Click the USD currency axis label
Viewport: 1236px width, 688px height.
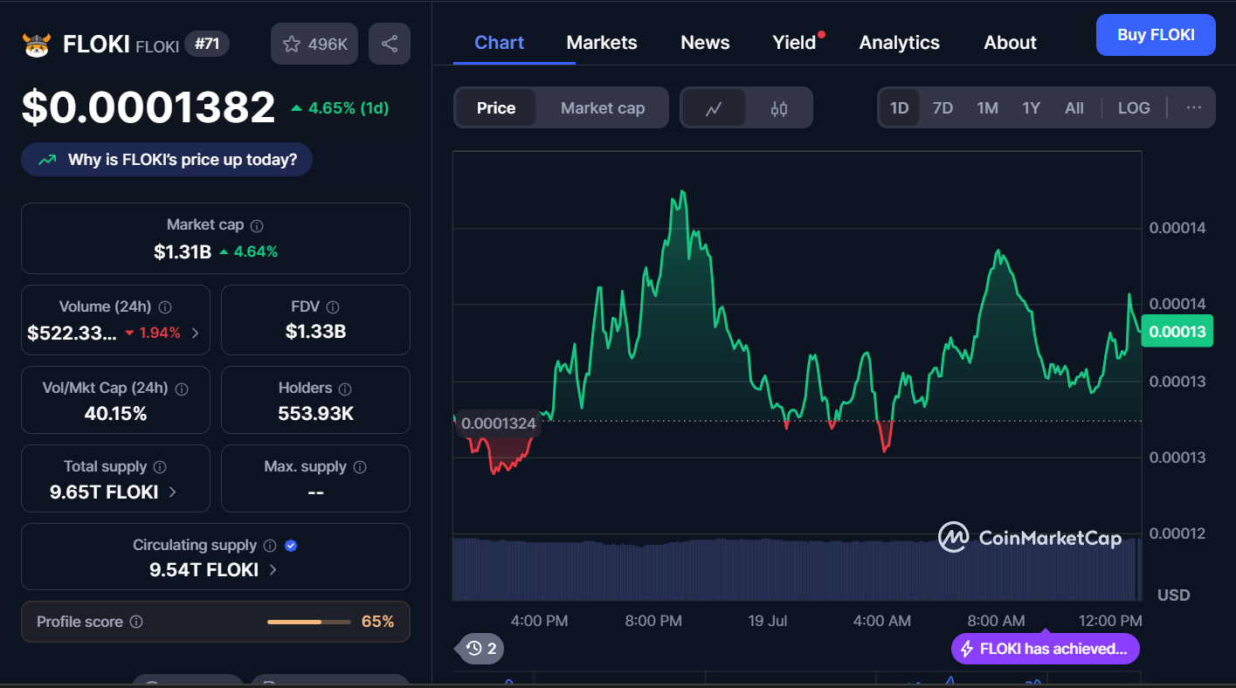(x=1174, y=595)
